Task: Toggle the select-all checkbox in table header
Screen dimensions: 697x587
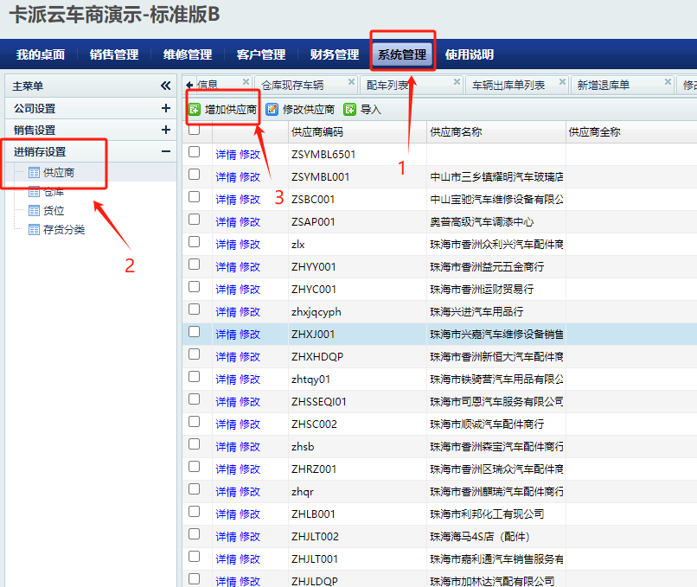Action: click(x=194, y=131)
